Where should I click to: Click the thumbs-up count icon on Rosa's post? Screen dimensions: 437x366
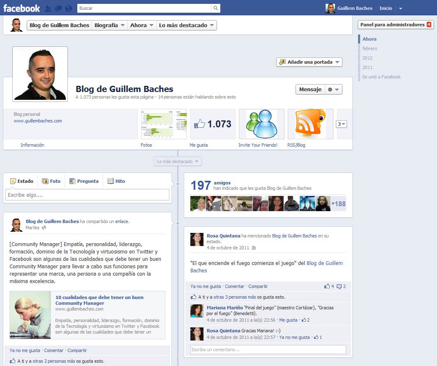tap(329, 286)
